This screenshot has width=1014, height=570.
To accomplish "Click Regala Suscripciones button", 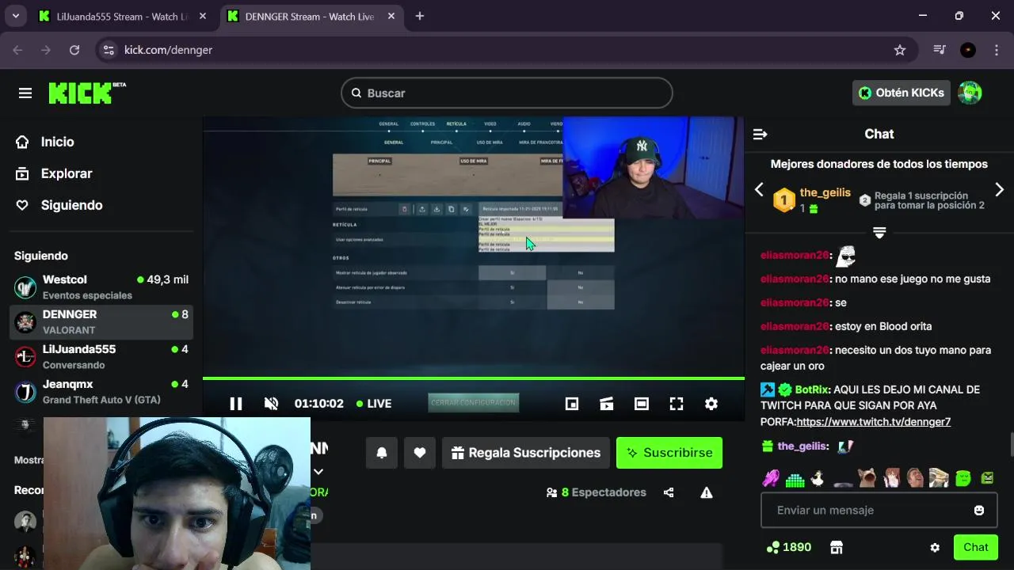I will [x=526, y=453].
